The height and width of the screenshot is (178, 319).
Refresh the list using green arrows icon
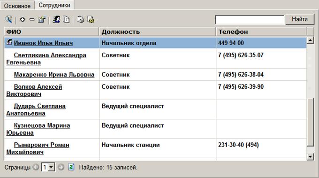71,167
